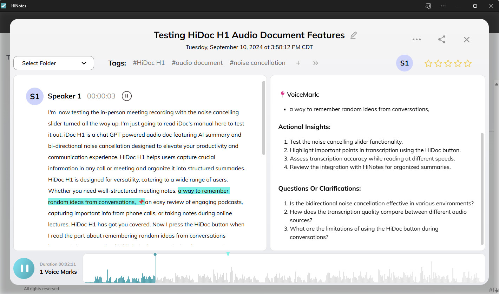Click the transcript panel scrollbar

[x=264, y=118]
